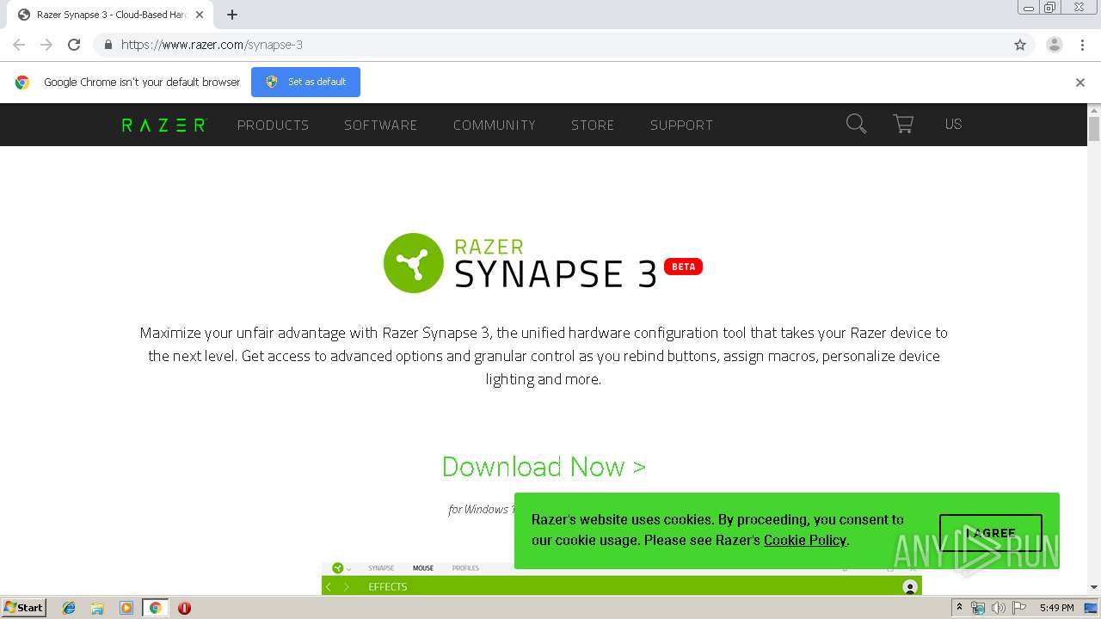1101x619 pixels.
Task: View site info via padlock icon
Action: 108,45
